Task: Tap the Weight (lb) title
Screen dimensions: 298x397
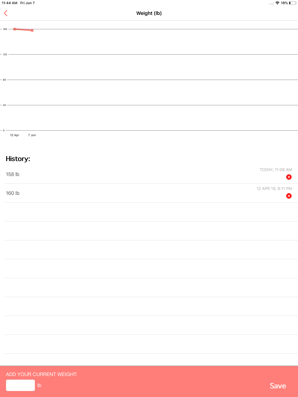Action: point(149,13)
